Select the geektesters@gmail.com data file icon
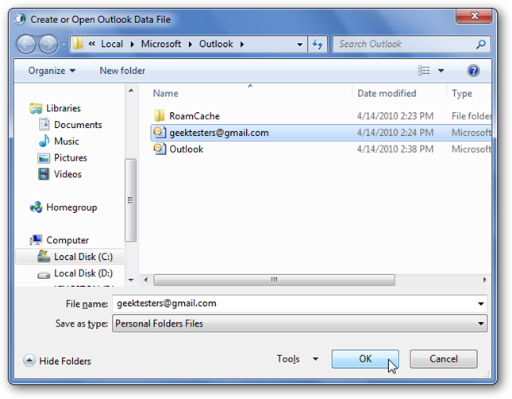512x399 pixels. (160, 132)
